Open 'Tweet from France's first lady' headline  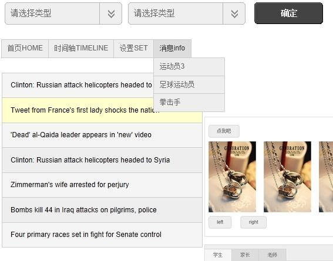[x=102, y=110]
